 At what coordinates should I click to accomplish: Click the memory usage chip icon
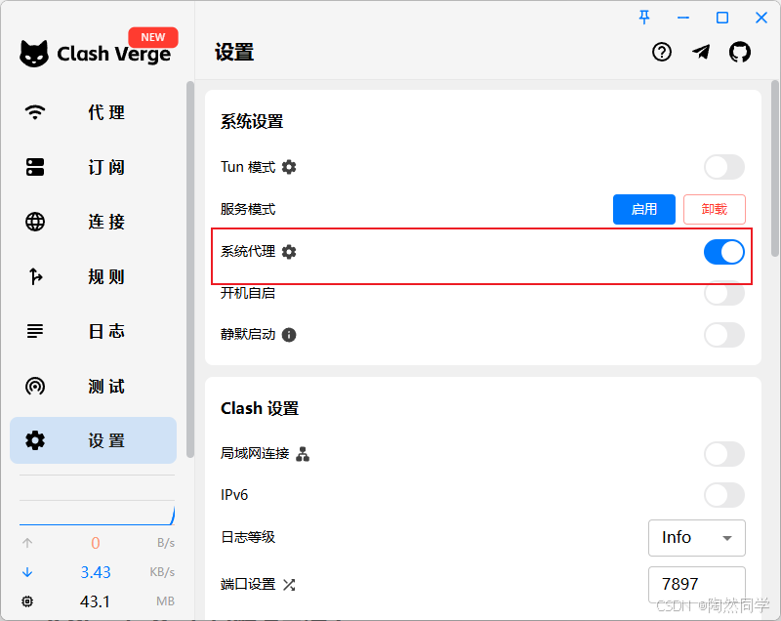click(27, 601)
